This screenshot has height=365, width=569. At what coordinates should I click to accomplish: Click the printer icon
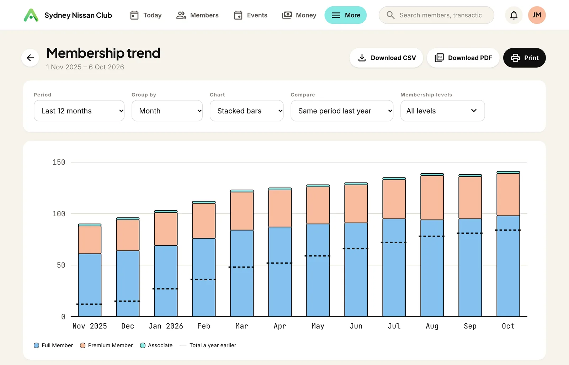(515, 58)
